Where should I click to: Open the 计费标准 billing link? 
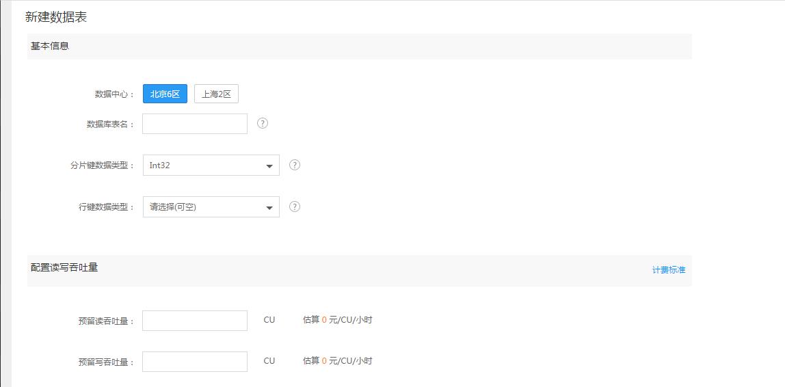pyautogui.click(x=668, y=269)
